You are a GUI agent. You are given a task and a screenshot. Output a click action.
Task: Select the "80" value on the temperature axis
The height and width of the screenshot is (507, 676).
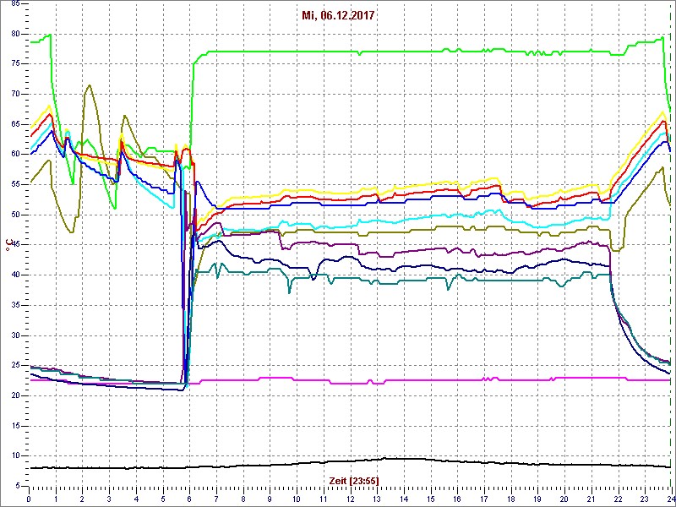(15, 34)
